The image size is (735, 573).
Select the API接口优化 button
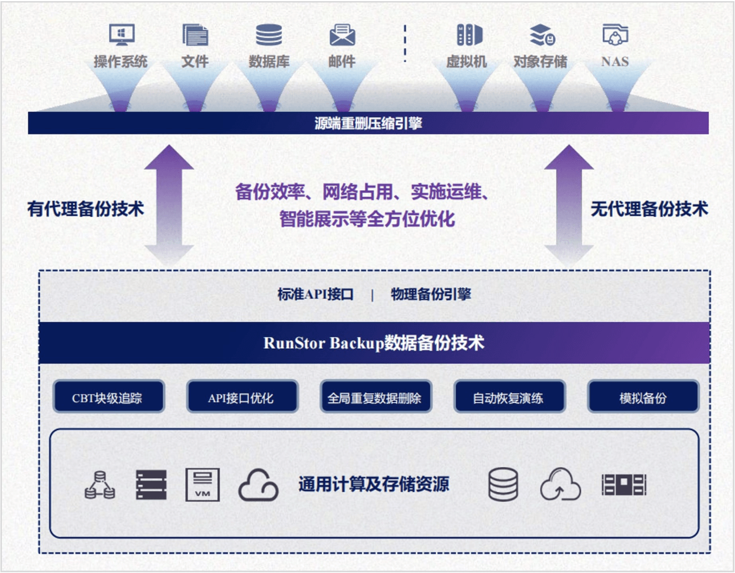pos(241,398)
